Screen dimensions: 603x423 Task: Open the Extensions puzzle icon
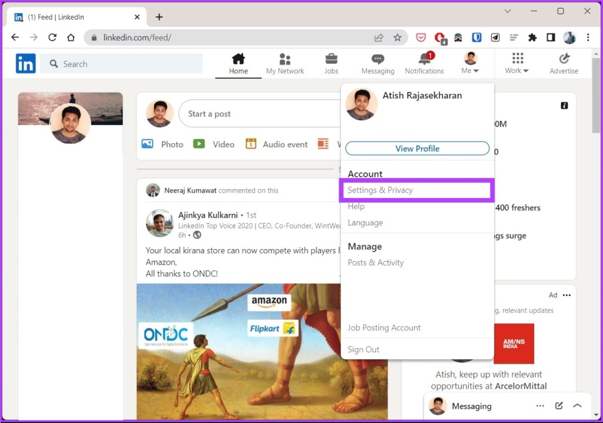[532, 37]
